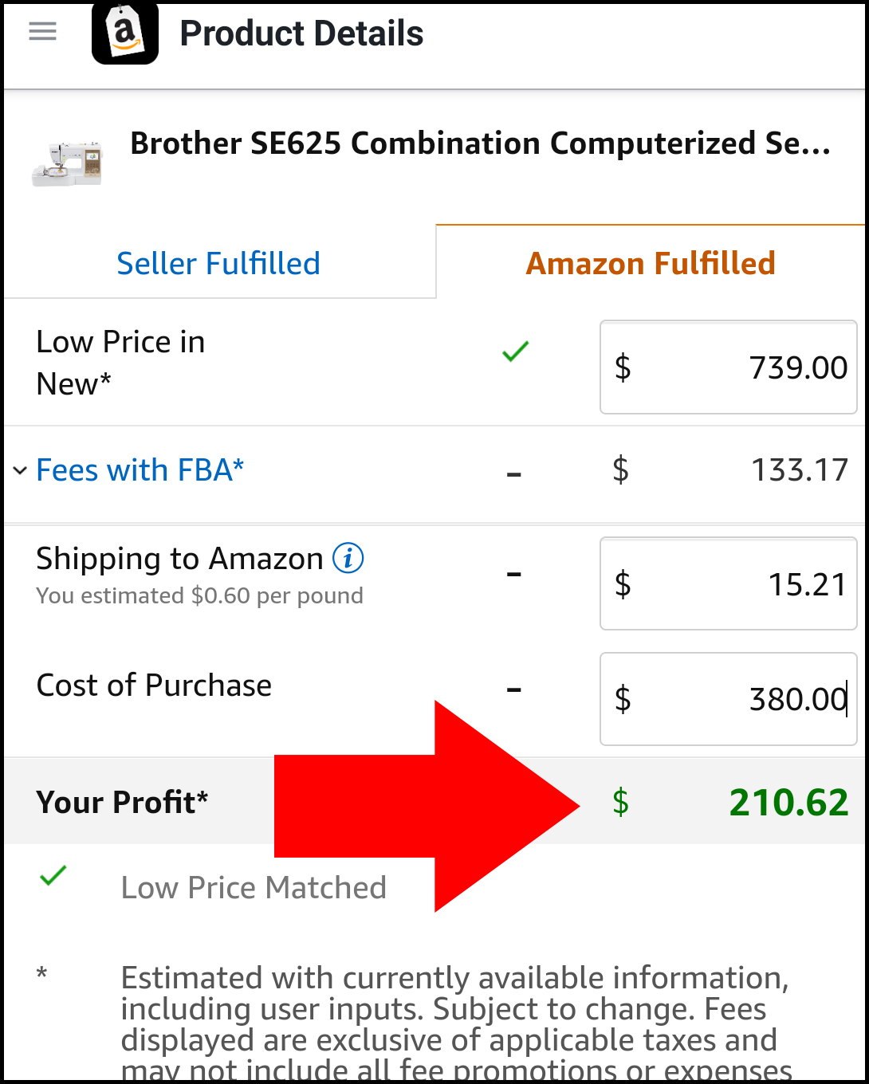Click green checkmark beside Low Price in New
Screen dimensions: 869x1084
(x=516, y=351)
